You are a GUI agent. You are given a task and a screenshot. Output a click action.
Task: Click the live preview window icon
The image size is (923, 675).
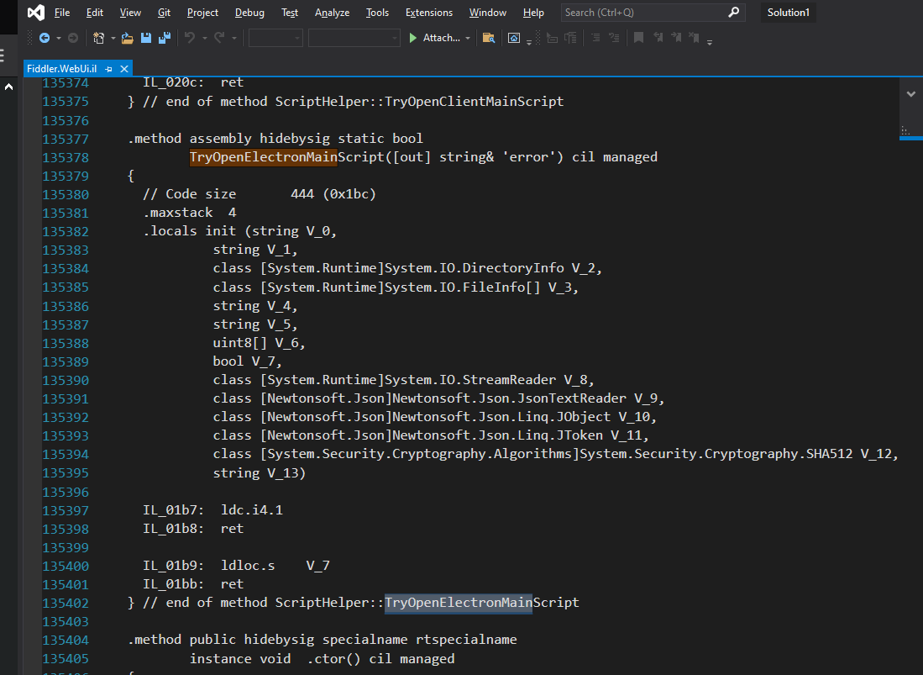[x=514, y=39]
